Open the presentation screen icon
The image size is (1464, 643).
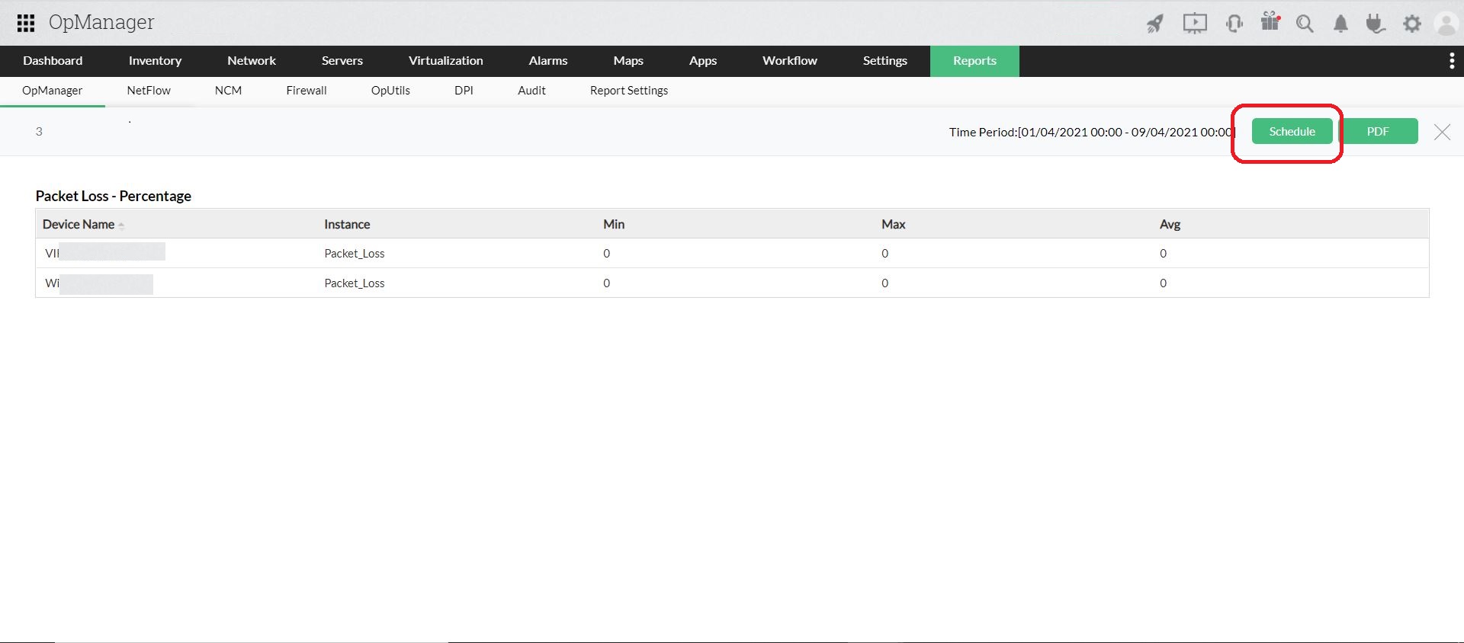[x=1195, y=24]
